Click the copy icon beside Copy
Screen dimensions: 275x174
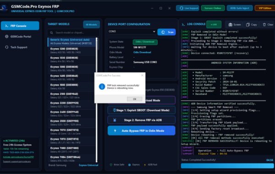(x=247, y=25)
